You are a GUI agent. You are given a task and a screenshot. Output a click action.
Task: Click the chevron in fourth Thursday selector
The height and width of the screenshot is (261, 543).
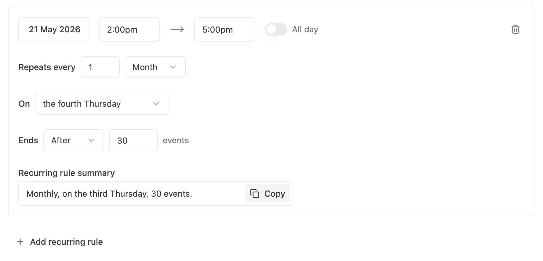pyautogui.click(x=156, y=104)
